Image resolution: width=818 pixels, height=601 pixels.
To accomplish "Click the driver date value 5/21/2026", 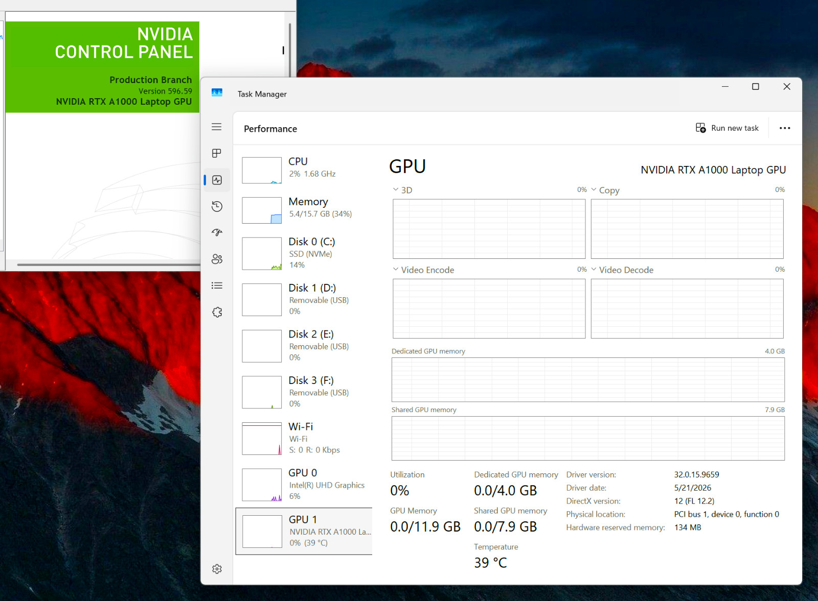I will (x=692, y=488).
